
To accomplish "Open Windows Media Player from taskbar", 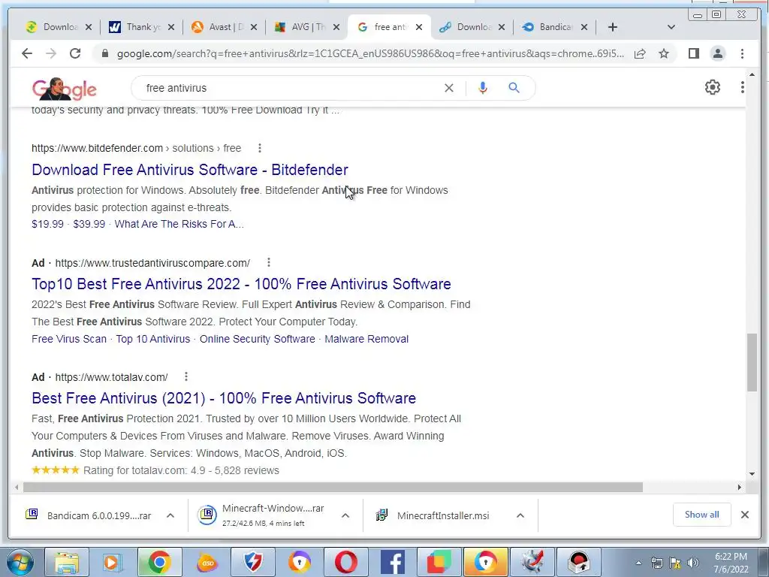I will 113,562.
